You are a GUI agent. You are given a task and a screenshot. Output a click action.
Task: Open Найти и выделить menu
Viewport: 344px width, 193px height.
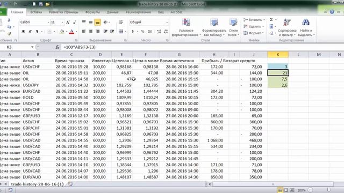pyautogui.click(x=306, y=27)
